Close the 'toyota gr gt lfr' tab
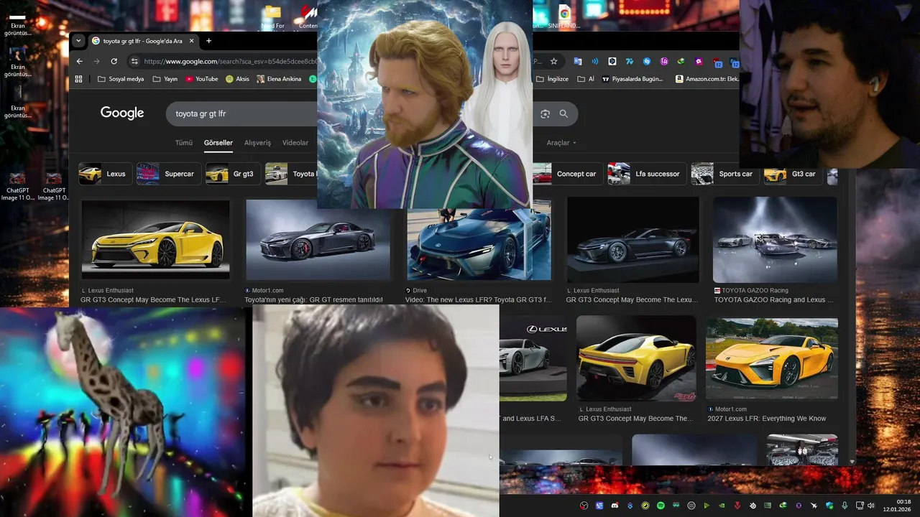The width and height of the screenshot is (920, 517). pyautogui.click(x=190, y=41)
